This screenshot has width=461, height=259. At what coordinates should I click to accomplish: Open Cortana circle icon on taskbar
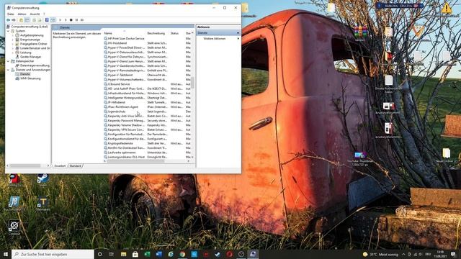point(99,254)
